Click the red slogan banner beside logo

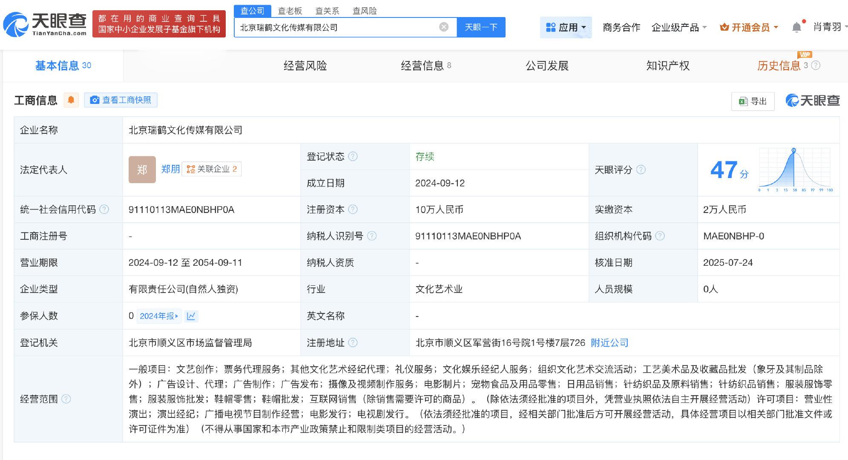(159, 24)
